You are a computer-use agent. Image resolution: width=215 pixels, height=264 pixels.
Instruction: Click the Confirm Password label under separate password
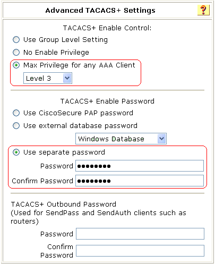click(42, 181)
